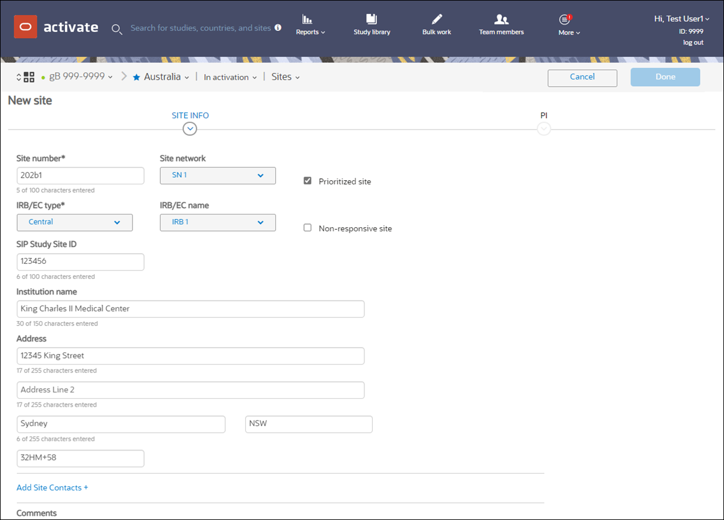Click the search magnifier icon
Viewport: 724px width, 520px height.
117,28
